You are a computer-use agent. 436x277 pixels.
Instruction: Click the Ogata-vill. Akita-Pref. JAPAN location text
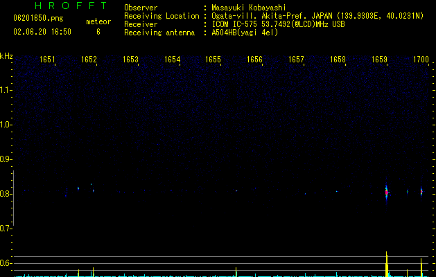tap(317, 16)
